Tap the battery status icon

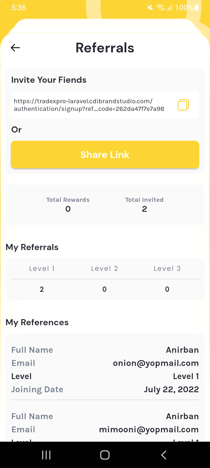197,8
